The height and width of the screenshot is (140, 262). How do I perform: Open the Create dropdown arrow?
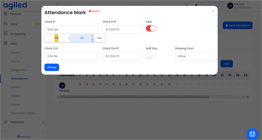coord(219,6)
